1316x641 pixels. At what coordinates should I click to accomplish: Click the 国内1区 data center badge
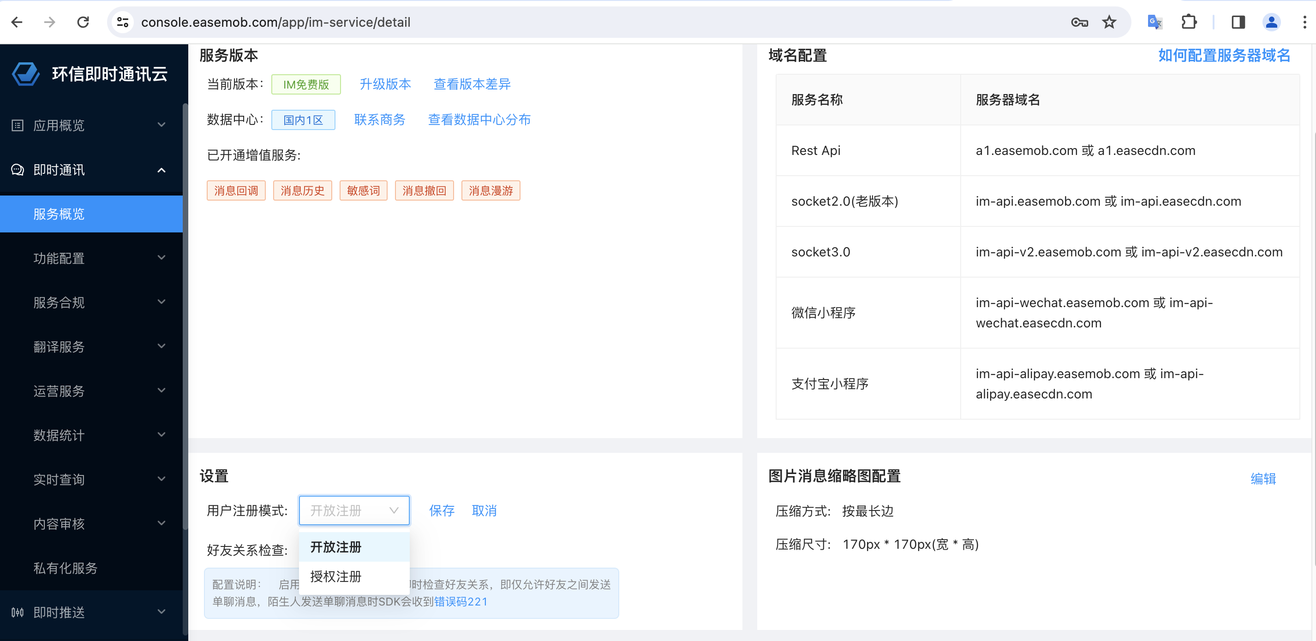coord(303,119)
